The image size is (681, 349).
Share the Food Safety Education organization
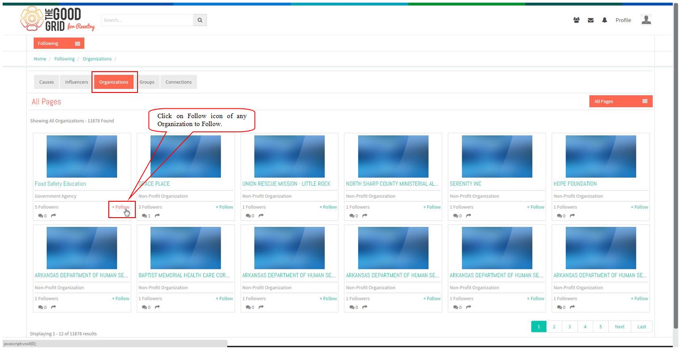pyautogui.click(x=54, y=215)
